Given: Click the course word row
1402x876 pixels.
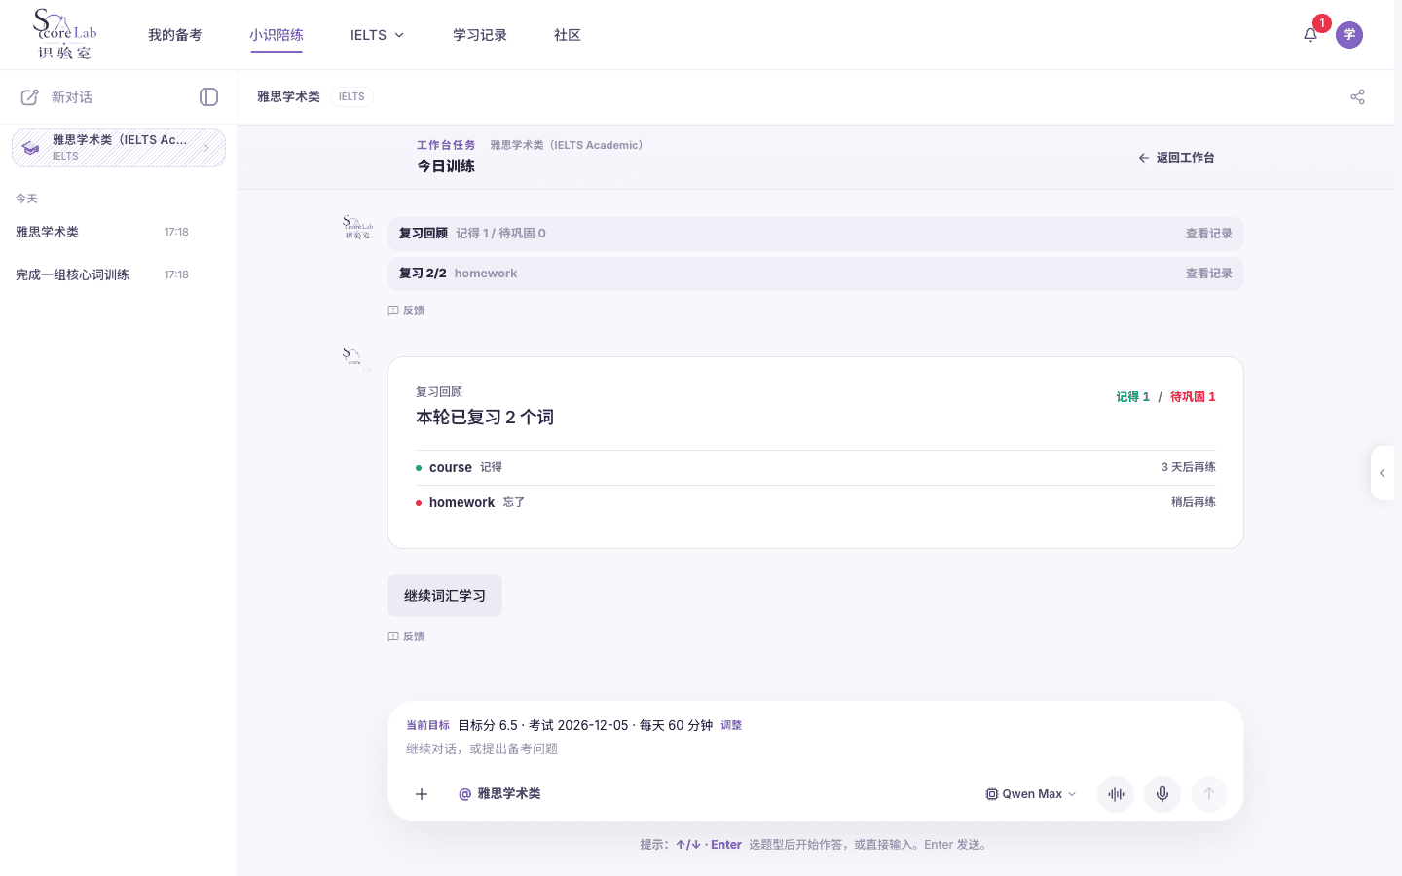Looking at the screenshot, I should pyautogui.click(x=816, y=467).
